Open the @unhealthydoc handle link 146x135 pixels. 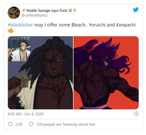34,15
